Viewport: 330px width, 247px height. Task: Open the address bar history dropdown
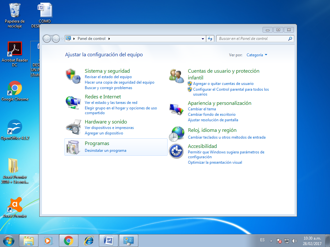(203, 38)
